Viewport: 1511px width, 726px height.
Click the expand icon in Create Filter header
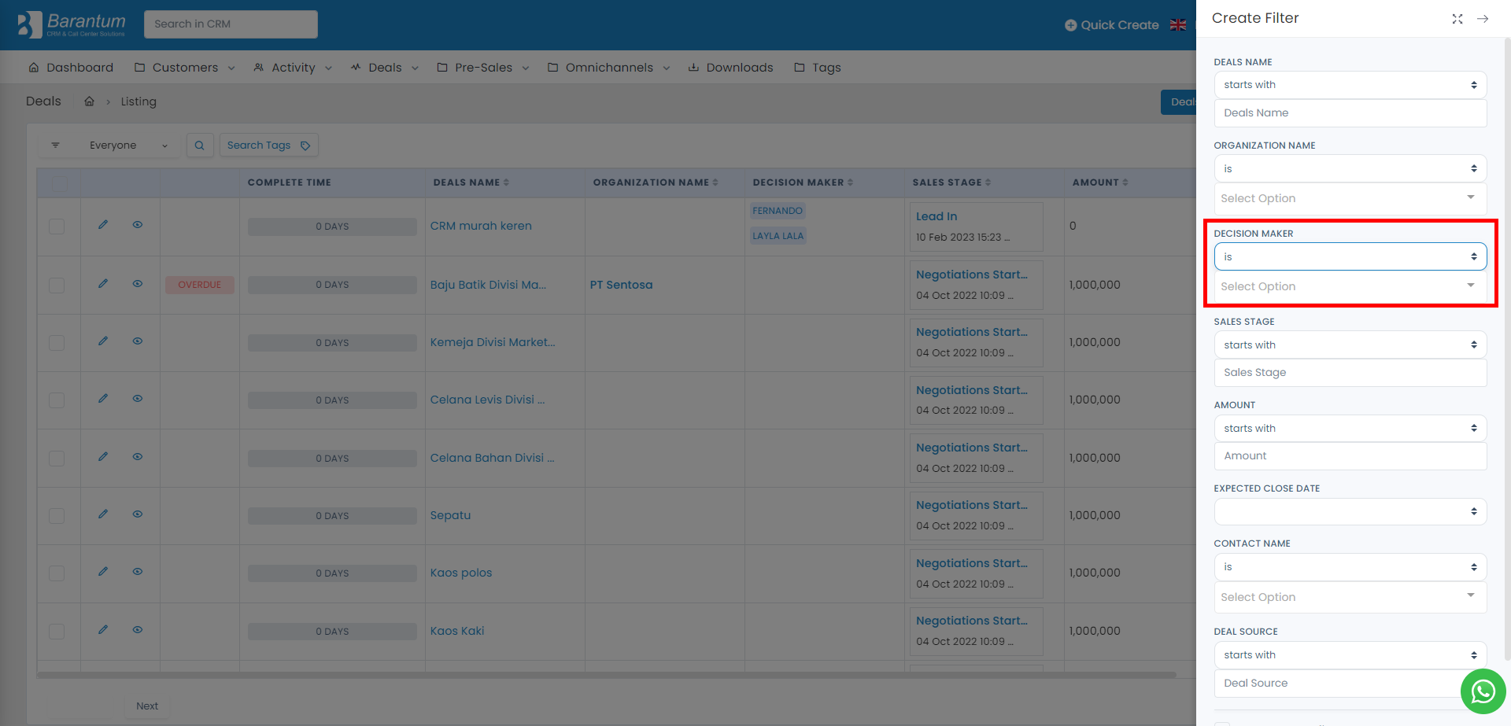pos(1457,19)
